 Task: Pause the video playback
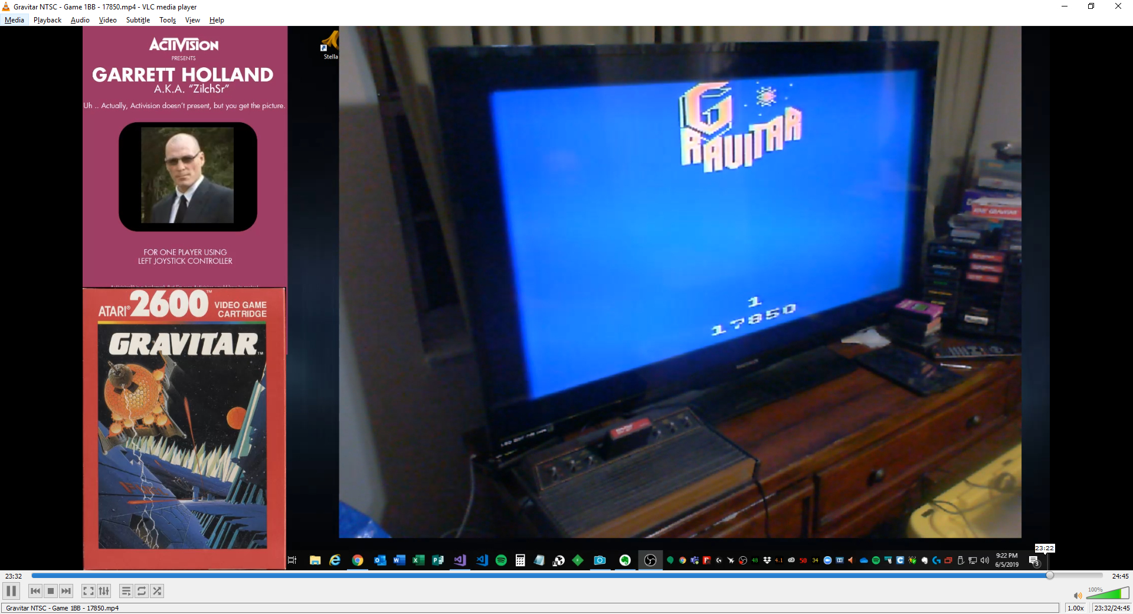click(x=11, y=591)
